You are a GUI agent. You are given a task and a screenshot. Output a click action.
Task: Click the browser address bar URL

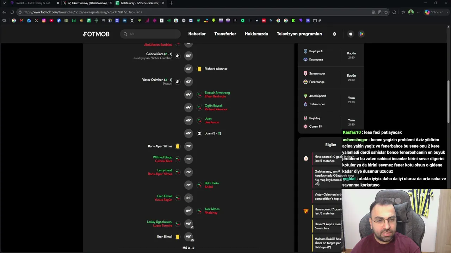click(83, 12)
